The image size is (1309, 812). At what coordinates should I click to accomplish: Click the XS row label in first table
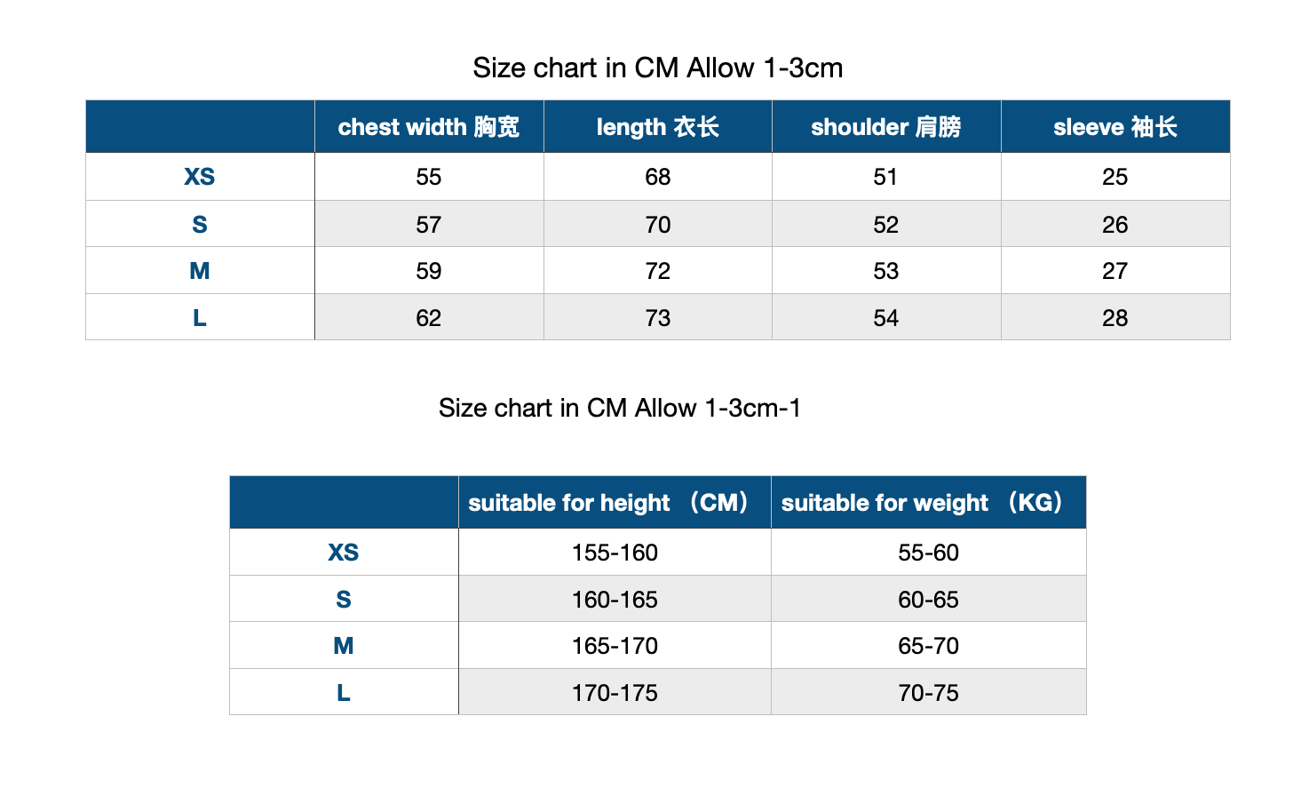click(x=200, y=177)
